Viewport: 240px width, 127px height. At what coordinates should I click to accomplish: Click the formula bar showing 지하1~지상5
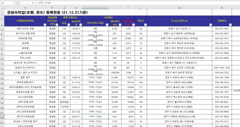coord(138,3)
